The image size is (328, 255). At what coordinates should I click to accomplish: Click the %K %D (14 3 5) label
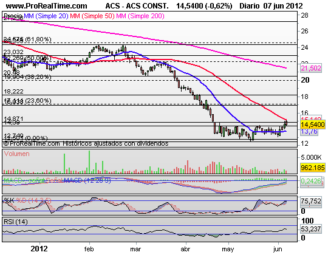[27, 200]
